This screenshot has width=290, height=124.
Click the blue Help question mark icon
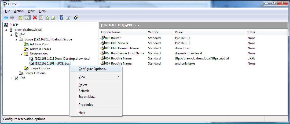[62, 17]
